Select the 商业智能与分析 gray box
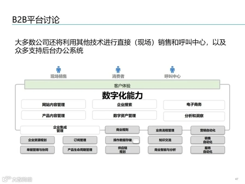 [165, 150]
